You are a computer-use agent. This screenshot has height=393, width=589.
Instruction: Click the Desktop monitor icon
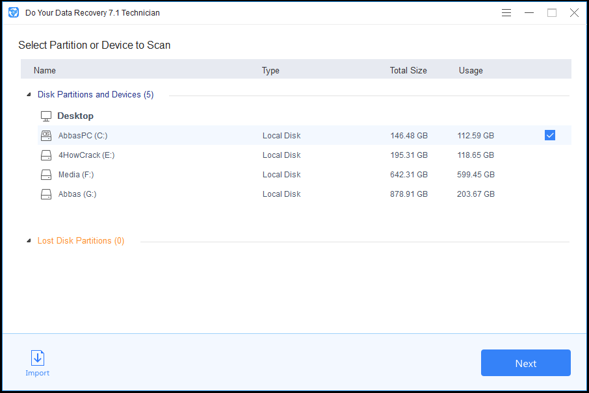coord(46,116)
